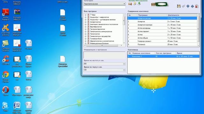Expand the Аллергология tree node
This screenshot has height=114, width=204.
85,22
